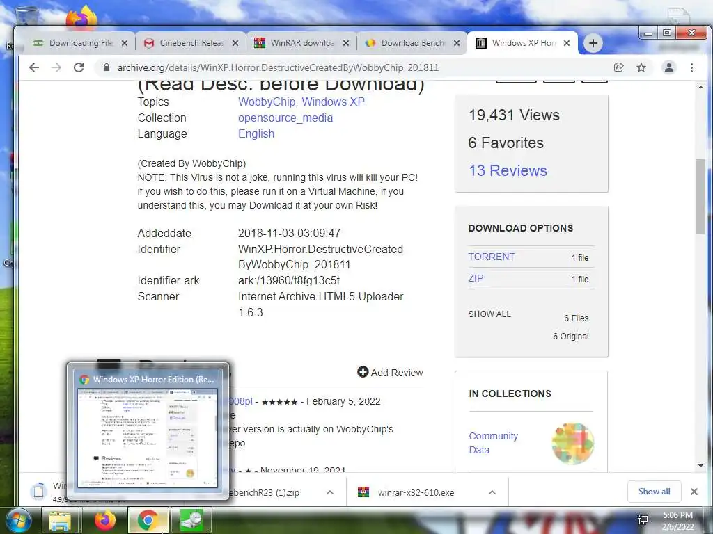Expand the CinebenchR23 (1).zip download menu
The image size is (713, 534).
coord(330,492)
